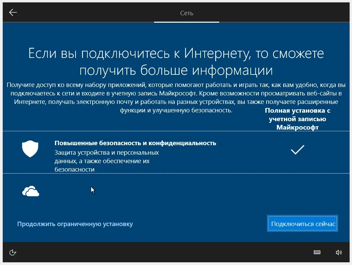Click Продолжить ограниченную установку link

tap(75, 224)
